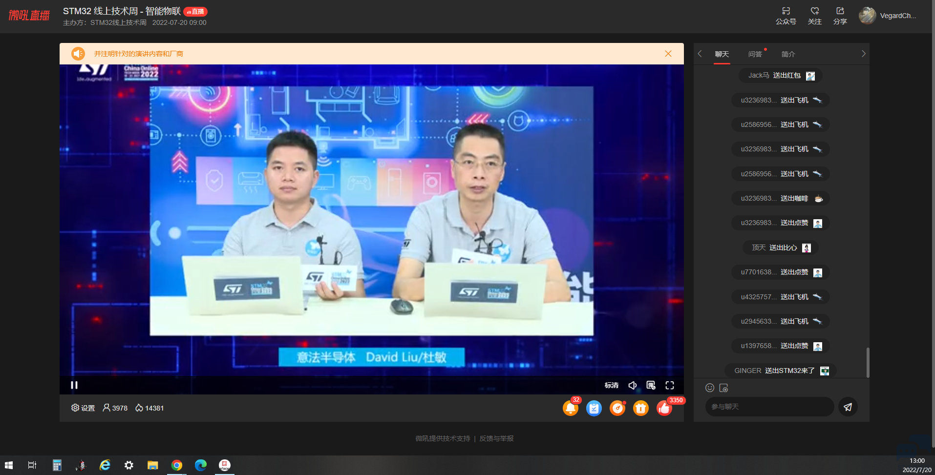Screen dimensions: 935x475
Task: Open the Windows Start menu
Action: (9, 465)
